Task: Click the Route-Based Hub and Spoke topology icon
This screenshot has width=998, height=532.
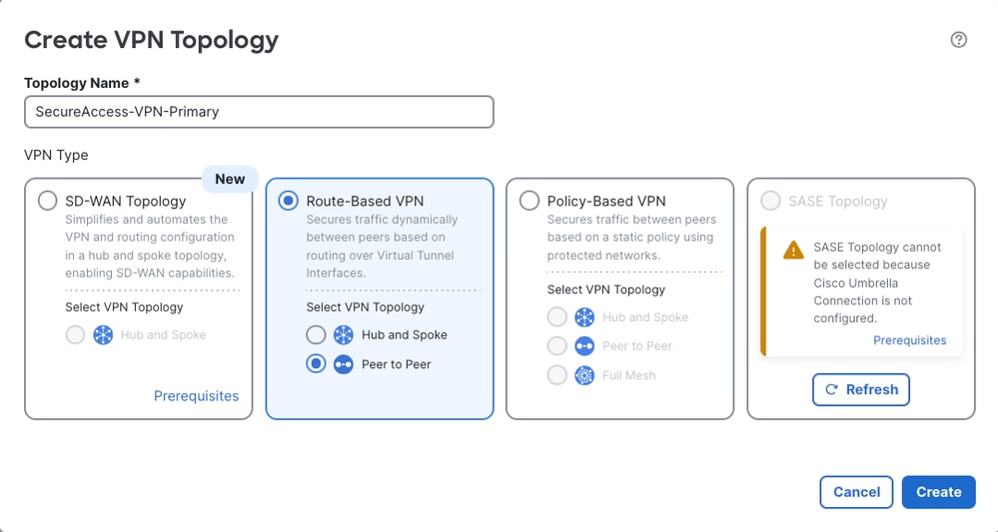Action: point(343,335)
